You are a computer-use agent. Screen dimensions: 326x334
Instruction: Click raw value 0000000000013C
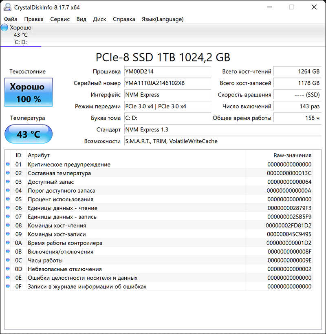pyautogui.click(x=289, y=173)
